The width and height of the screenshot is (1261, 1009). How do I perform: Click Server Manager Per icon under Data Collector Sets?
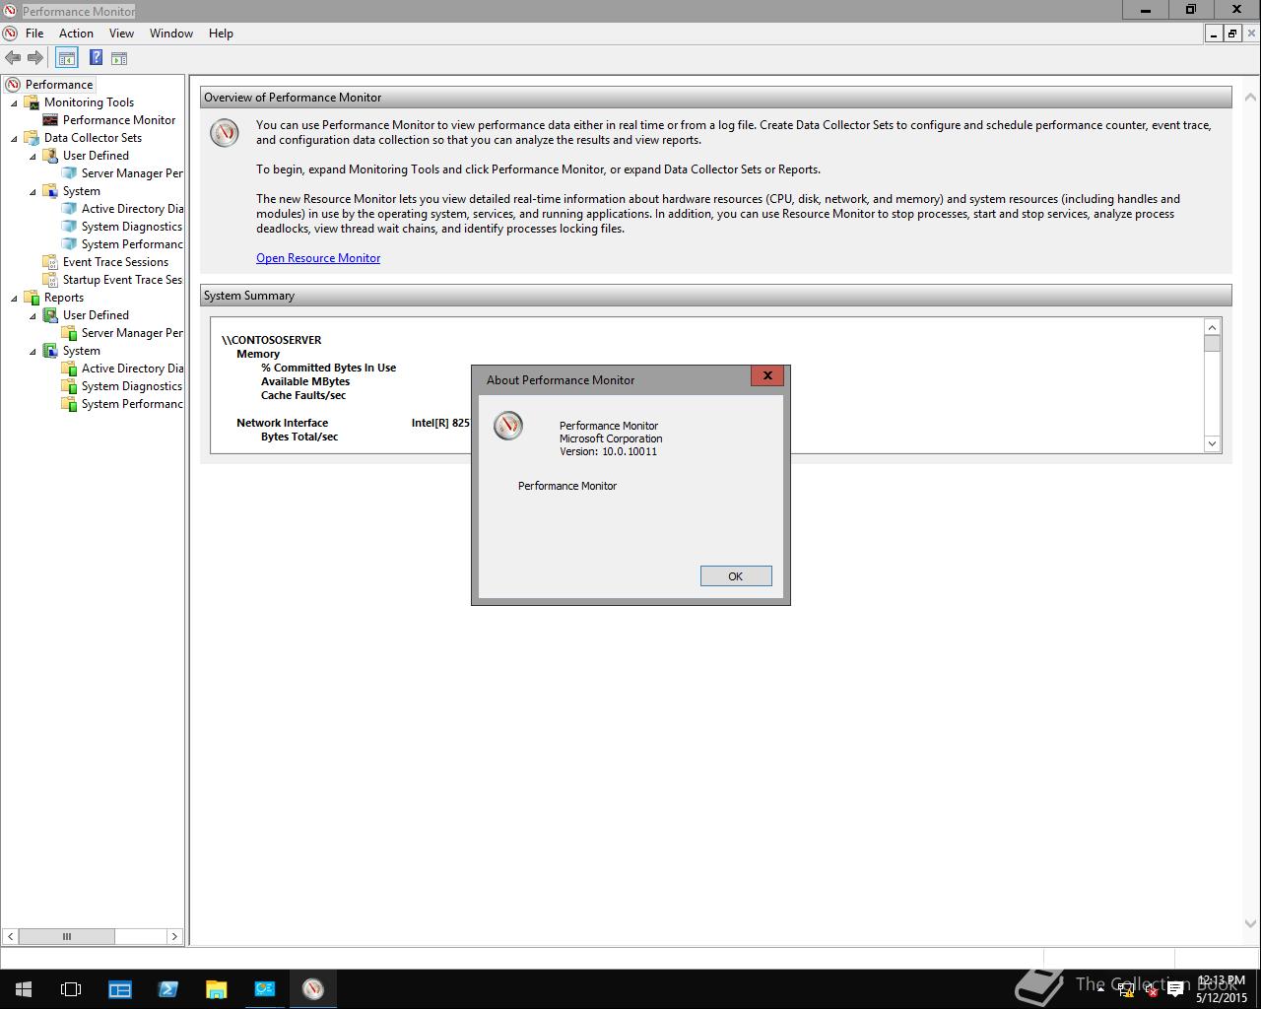69,173
